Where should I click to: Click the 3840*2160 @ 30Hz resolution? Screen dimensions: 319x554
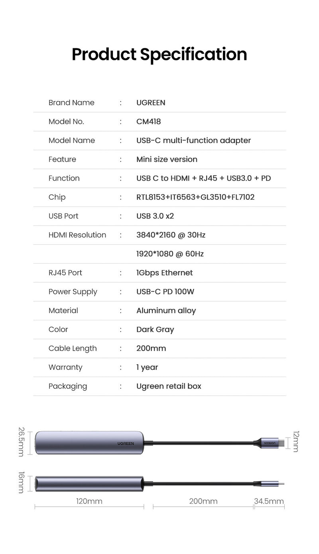[x=171, y=235]
